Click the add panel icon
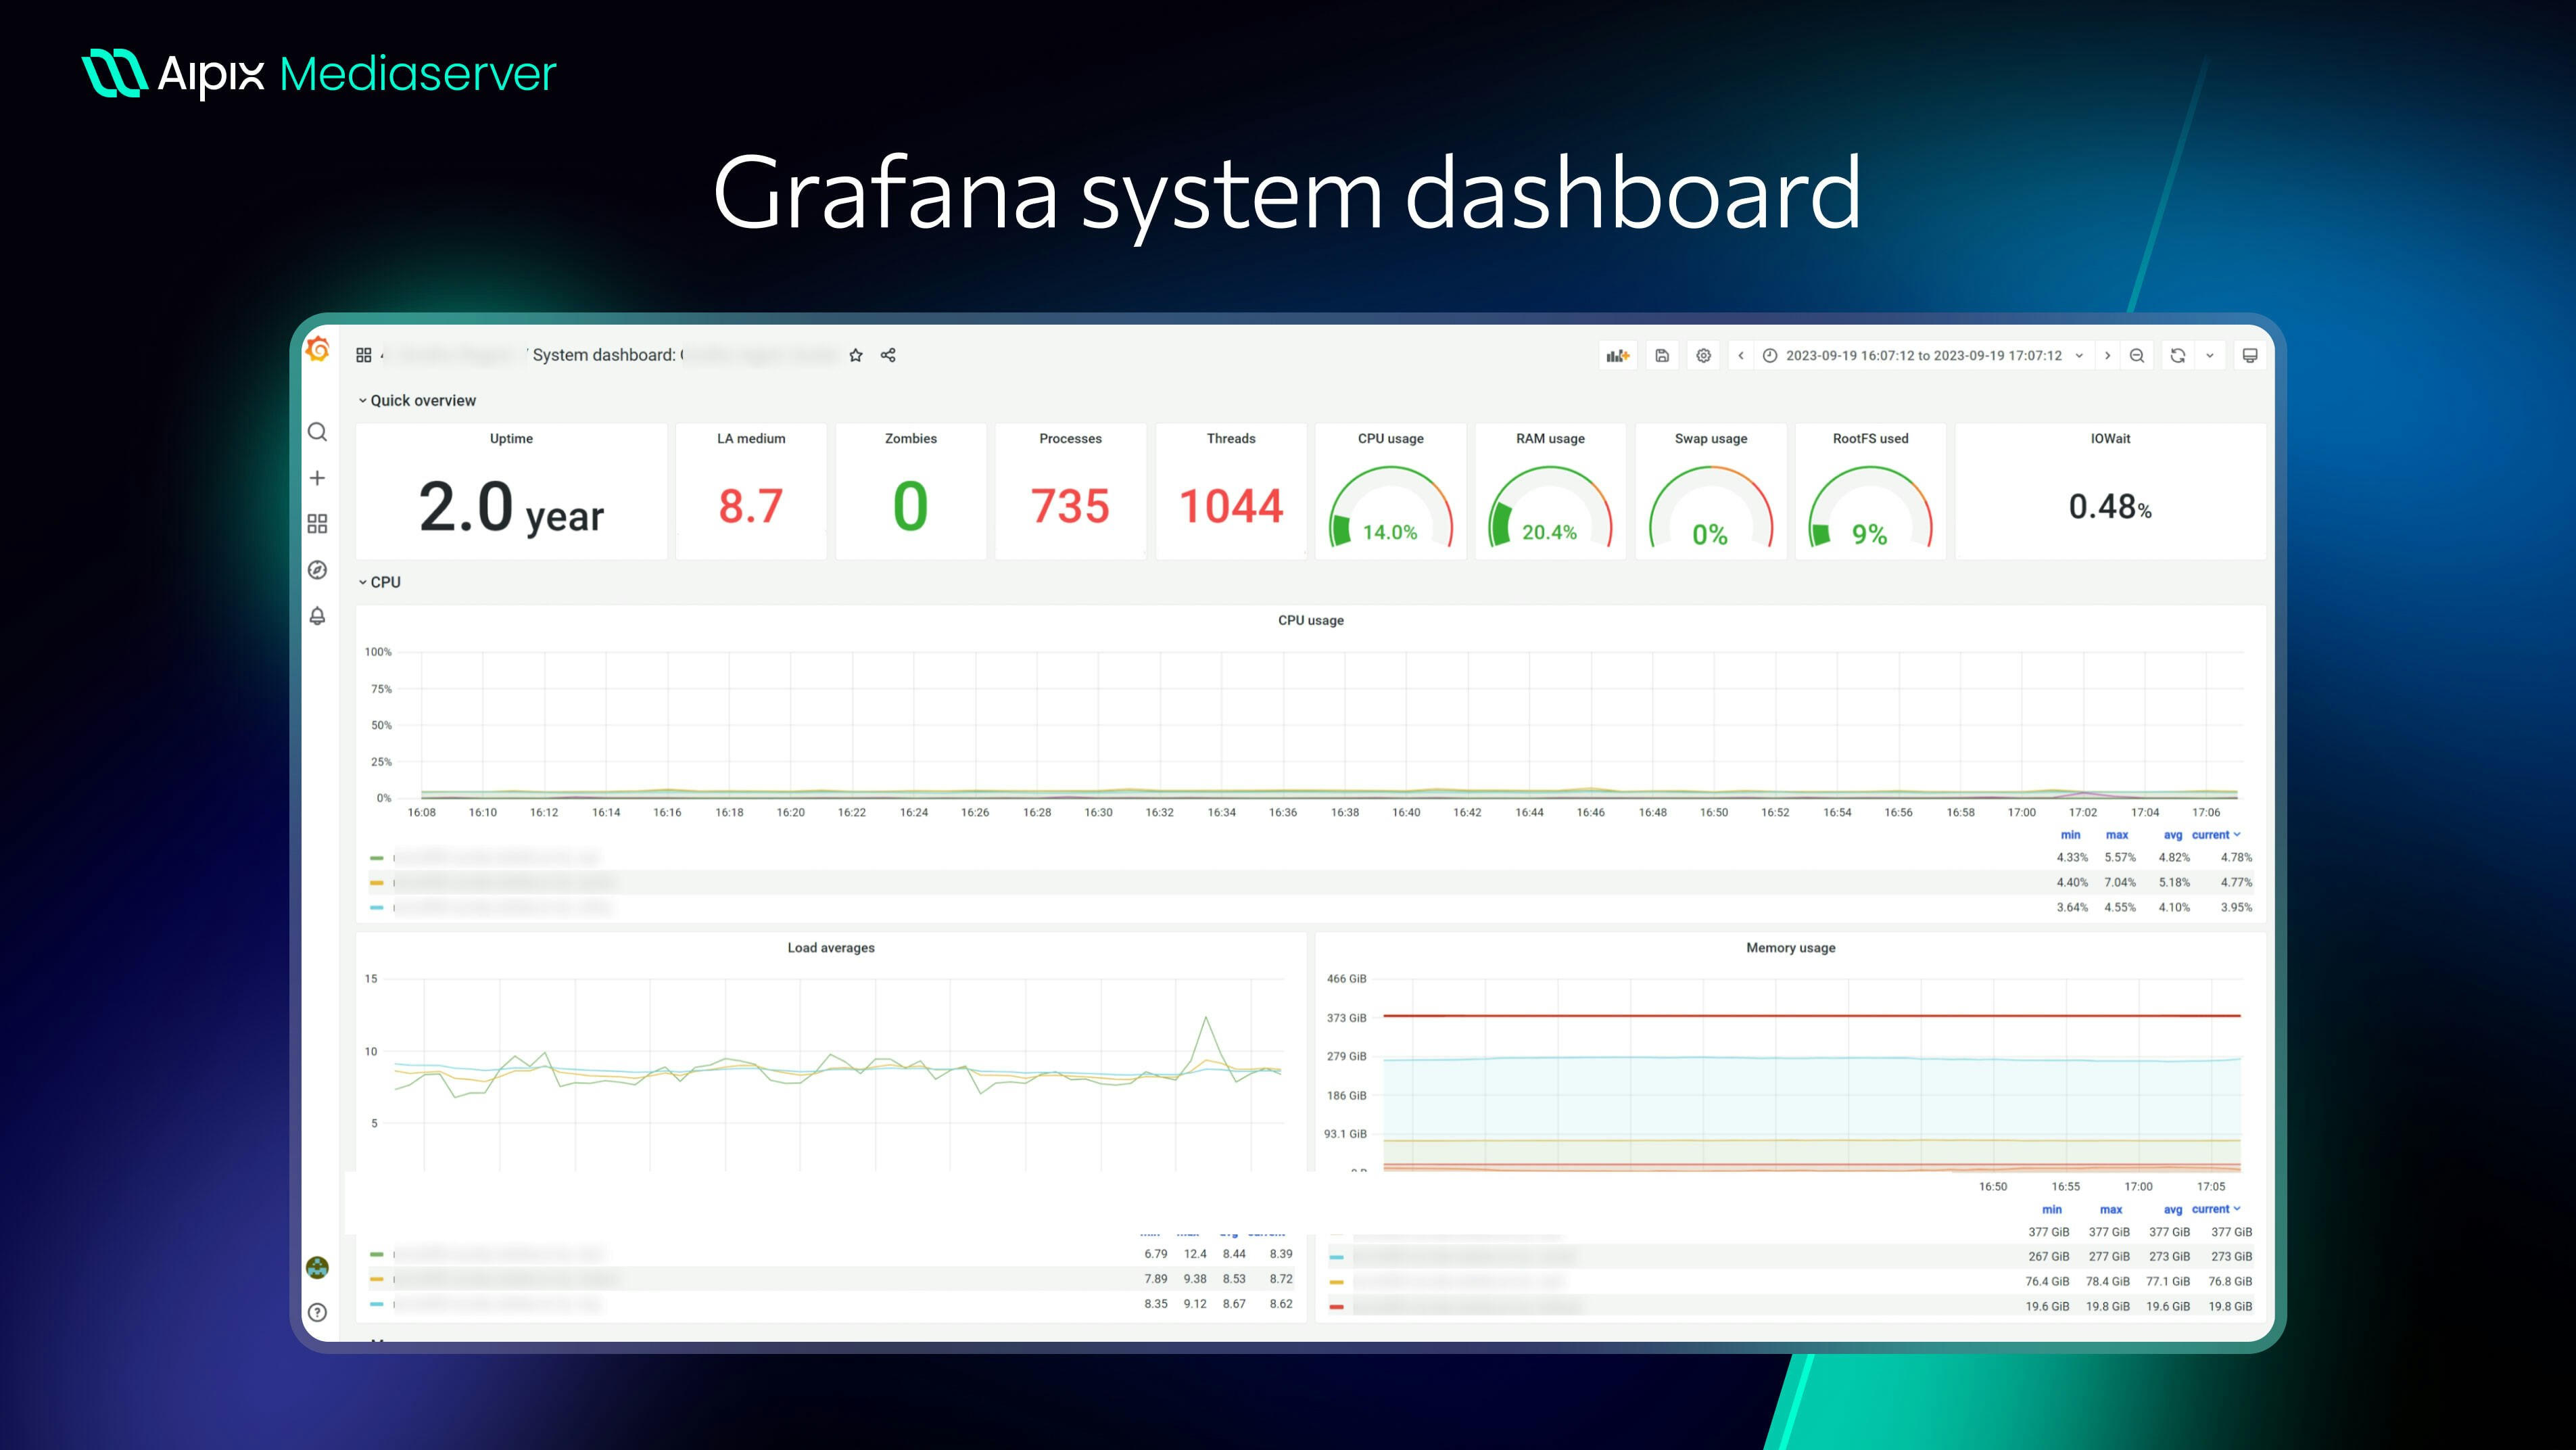Image resolution: width=2576 pixels, height=1450 pixels. (x=1617, y=355)
